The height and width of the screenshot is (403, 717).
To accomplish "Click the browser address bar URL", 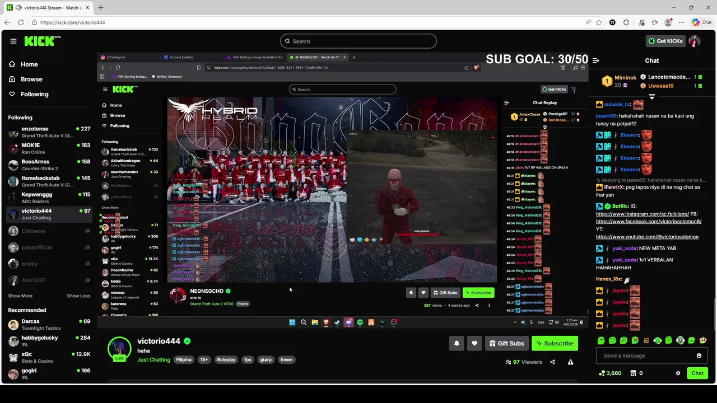I will pos(73,22).
